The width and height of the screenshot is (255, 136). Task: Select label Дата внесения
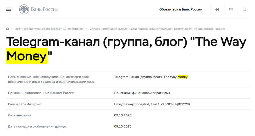pyautogui.click(x=20, y=115)
